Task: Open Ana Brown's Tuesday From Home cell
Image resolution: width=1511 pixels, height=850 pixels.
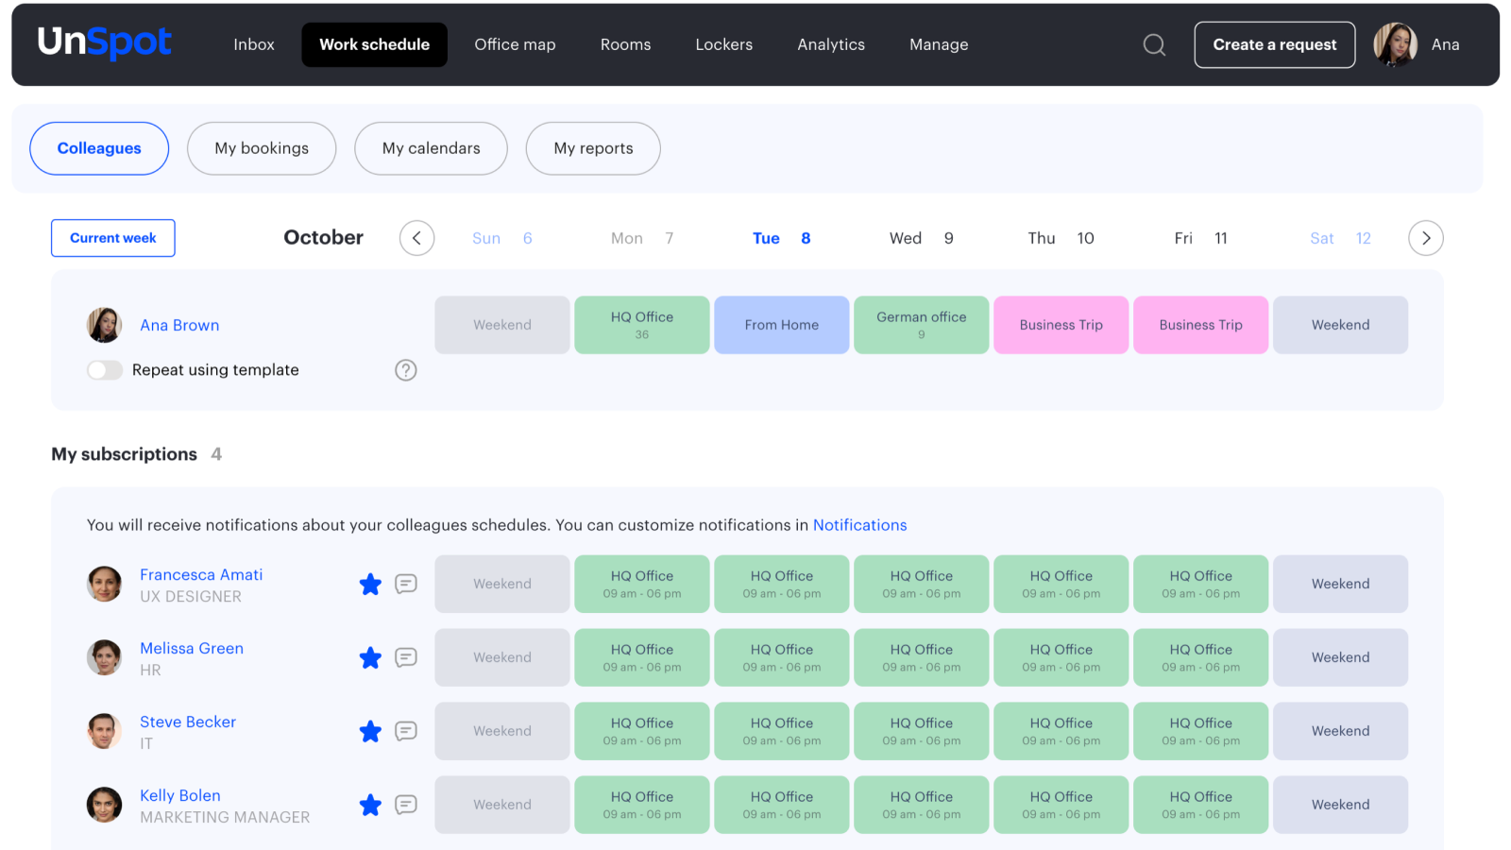Action: [781, 325]
